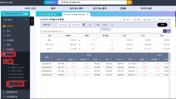Expand the 파생상품 tree node
This screenshot has height=99, width=176.
[4, 50]
